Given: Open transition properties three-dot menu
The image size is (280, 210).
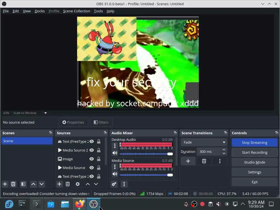Looking at the screenshot, I should (220, 161).
